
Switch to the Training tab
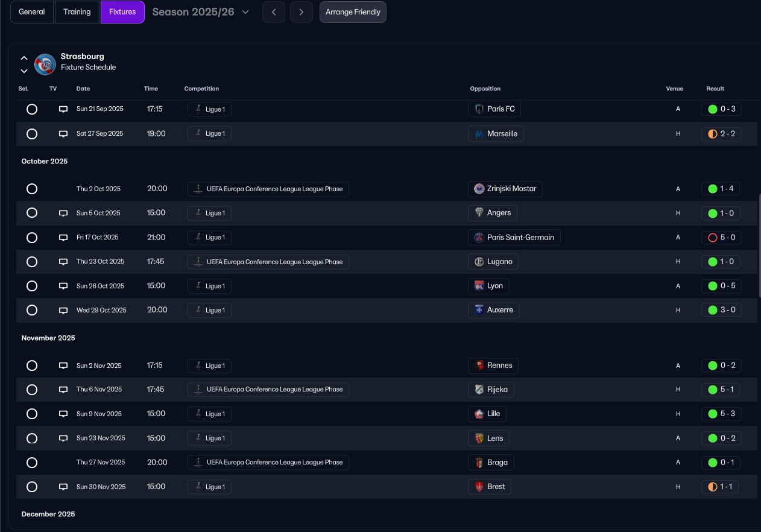[77, 12]
